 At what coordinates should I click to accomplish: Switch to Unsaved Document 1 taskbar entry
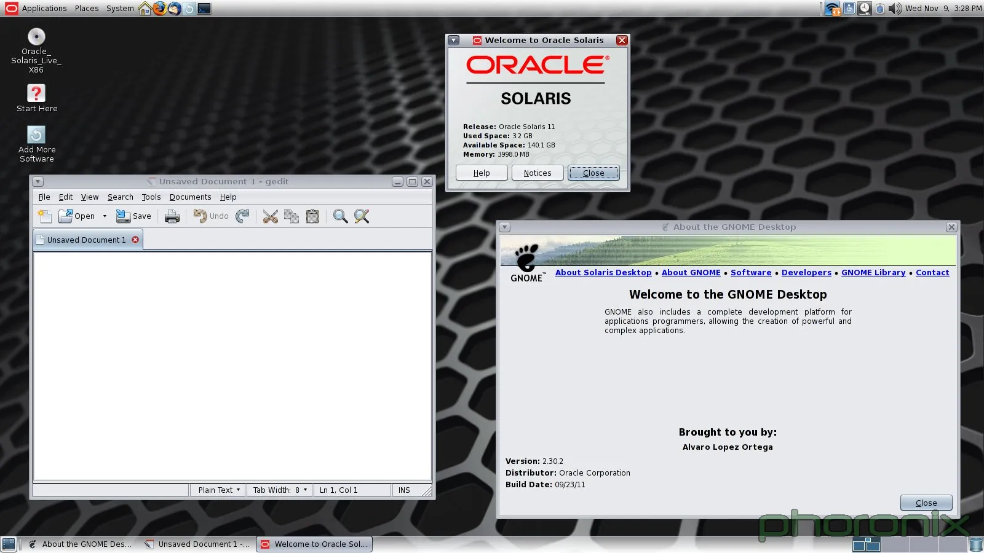click(x=197, y=544)
